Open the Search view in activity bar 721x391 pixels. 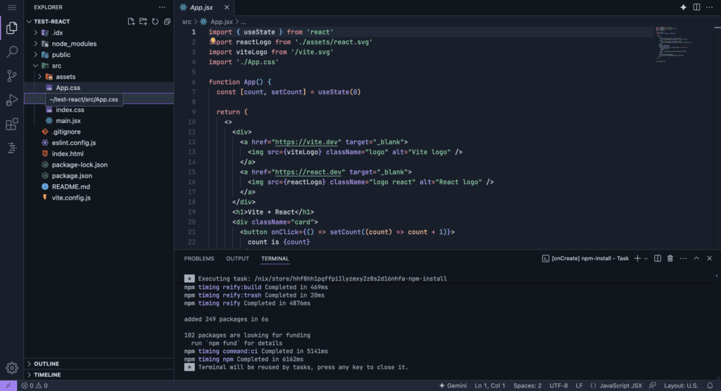pos(12,51)
